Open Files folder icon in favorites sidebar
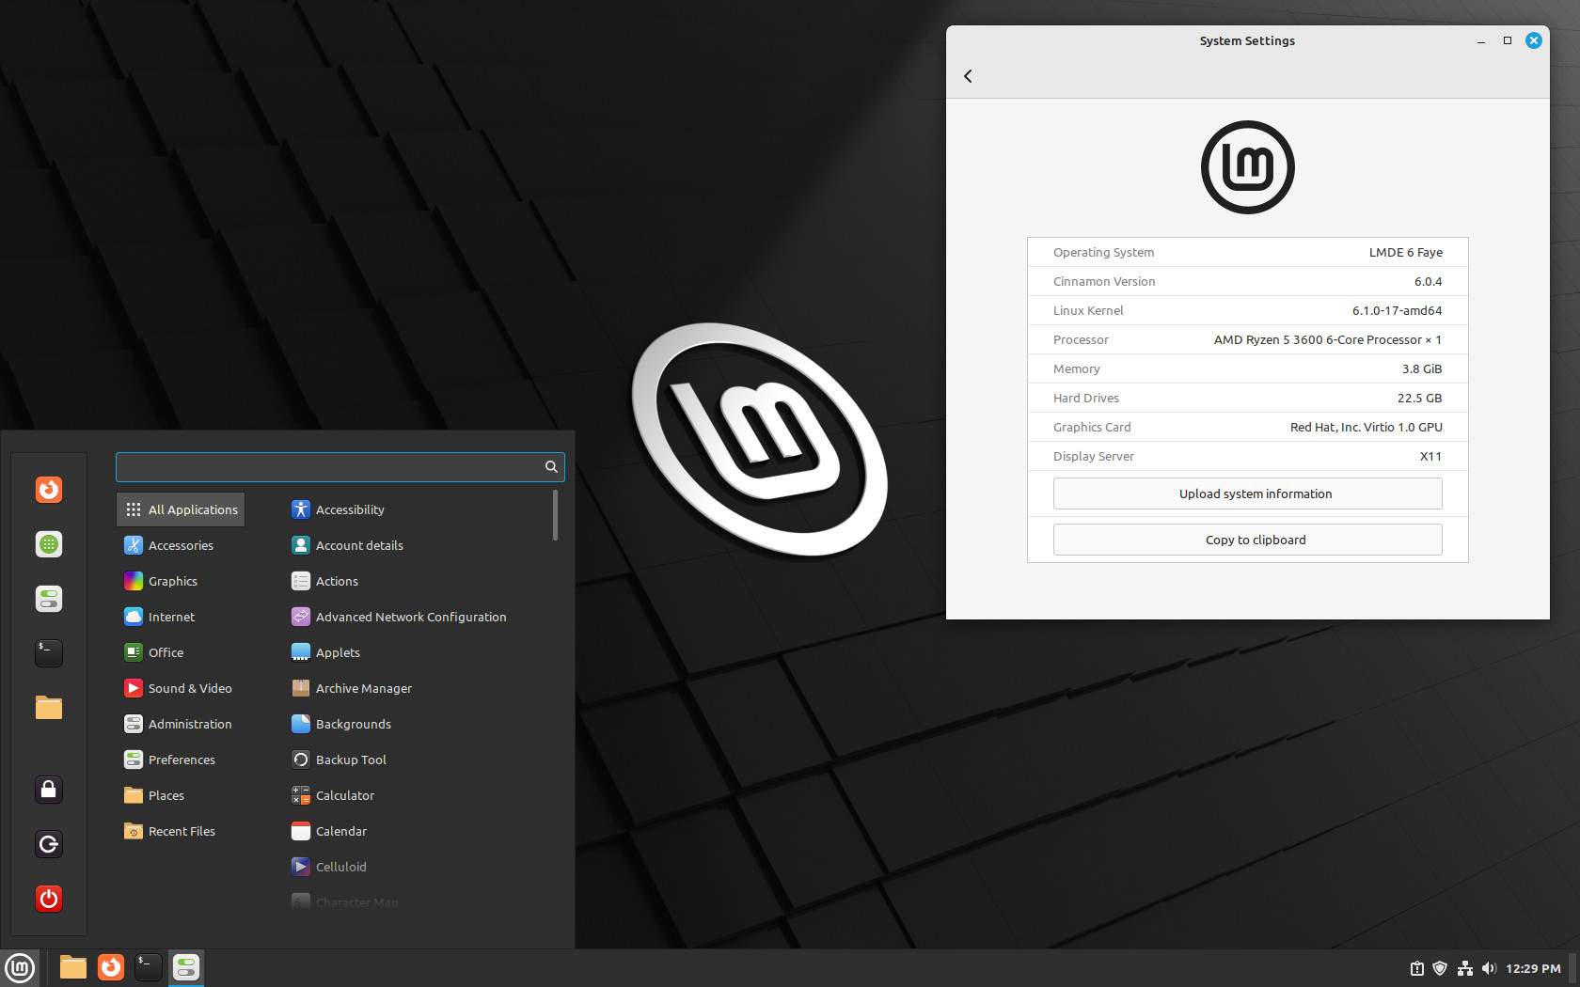 pos(49,708)
